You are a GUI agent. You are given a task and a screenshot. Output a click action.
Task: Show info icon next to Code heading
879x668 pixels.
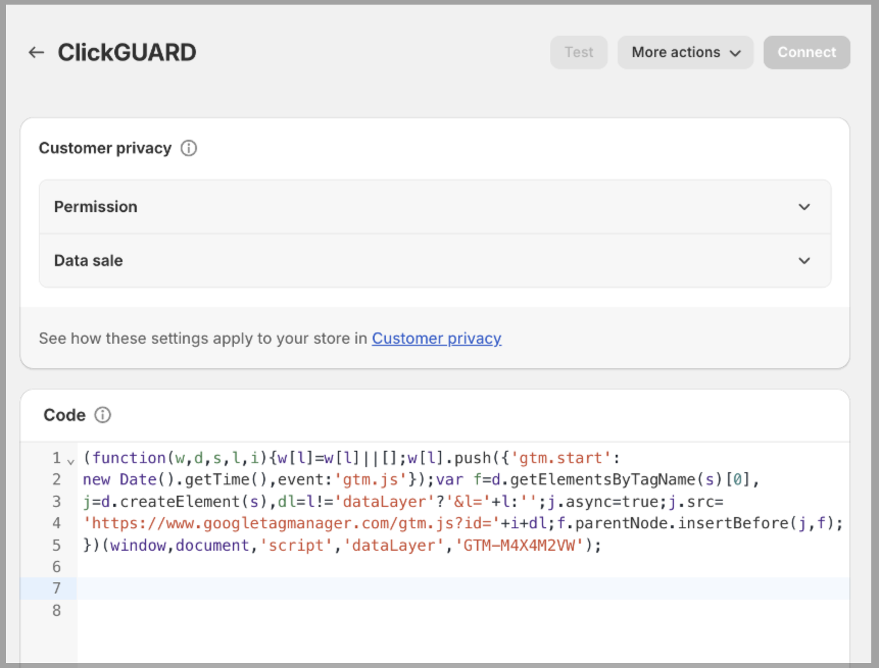pyautogui.click(x=103, y=415)
